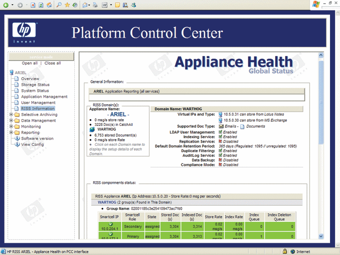Screen dimensions: 340x255
Task: Open the Back button history dropdown
Action: pos(12,5)
